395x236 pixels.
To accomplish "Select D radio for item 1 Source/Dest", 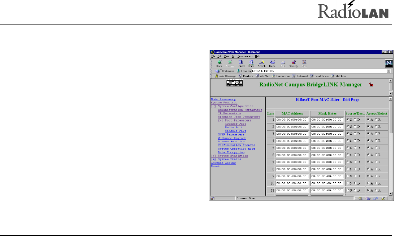I will [x=355, y=120].
